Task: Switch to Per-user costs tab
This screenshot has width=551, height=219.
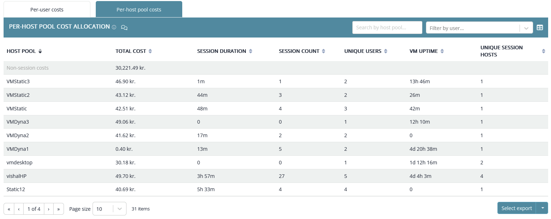Action: pyautogui.click(x=47, y=10)
